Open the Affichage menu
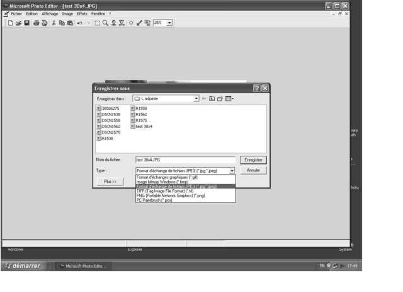Image resolution: width=403 pixels, height=292 pixels. [x=50, y=14]
